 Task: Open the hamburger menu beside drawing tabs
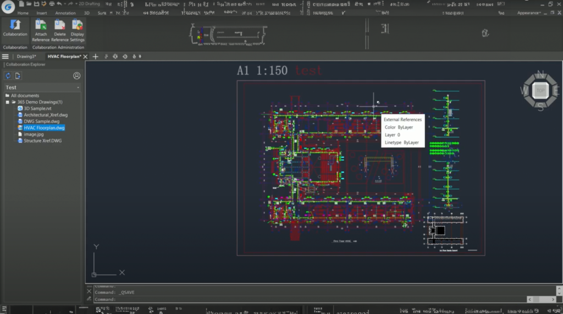[x=5, y=57]
